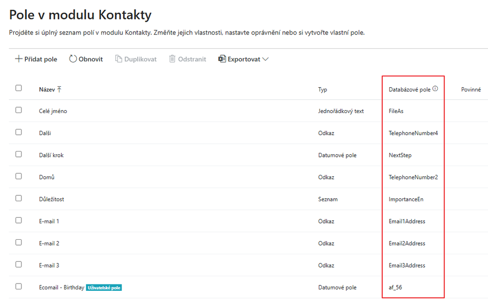Screen dimensions: 488x303
Task: Click the plus icon for Přidat pole
Action: 19,59
